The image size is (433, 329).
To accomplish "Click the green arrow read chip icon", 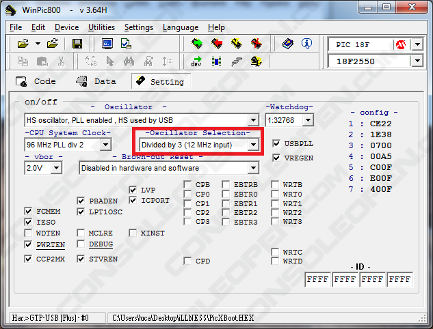I will pyautogui.click(x=197, y=44).
